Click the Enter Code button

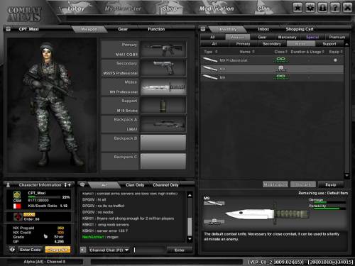pos(31,250)
